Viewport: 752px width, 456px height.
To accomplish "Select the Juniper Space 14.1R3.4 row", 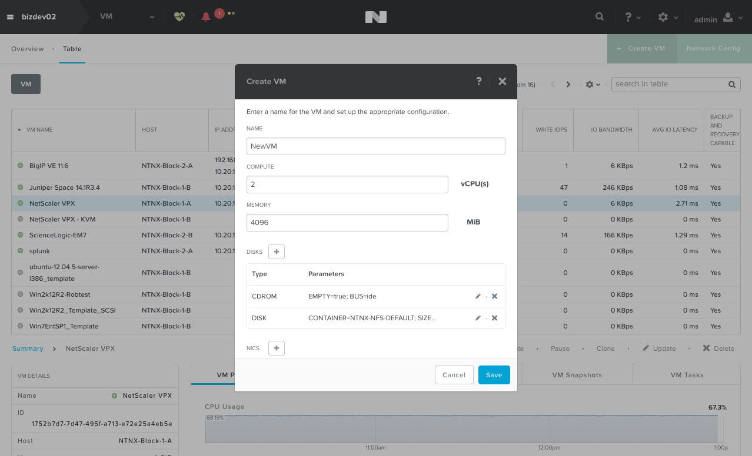I will [x=375, y=187].
